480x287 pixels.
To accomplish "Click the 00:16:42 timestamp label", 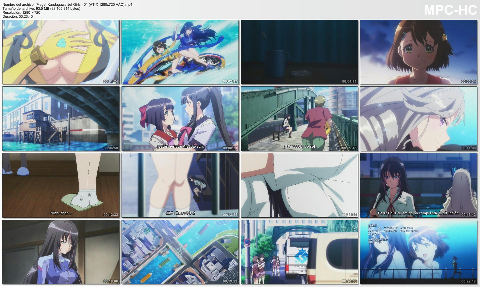I will 468,215.
